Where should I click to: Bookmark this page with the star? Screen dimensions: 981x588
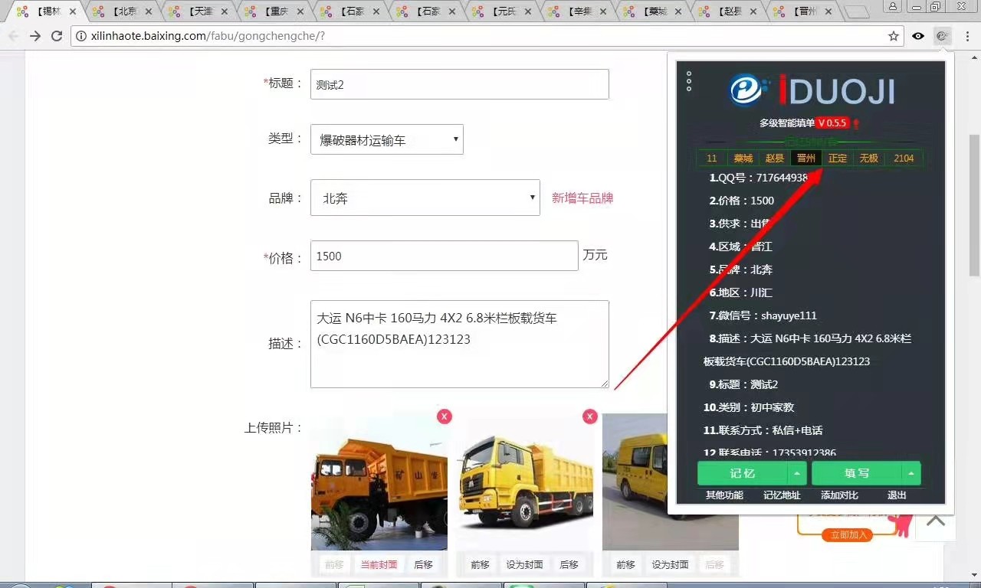coord(894,36)
